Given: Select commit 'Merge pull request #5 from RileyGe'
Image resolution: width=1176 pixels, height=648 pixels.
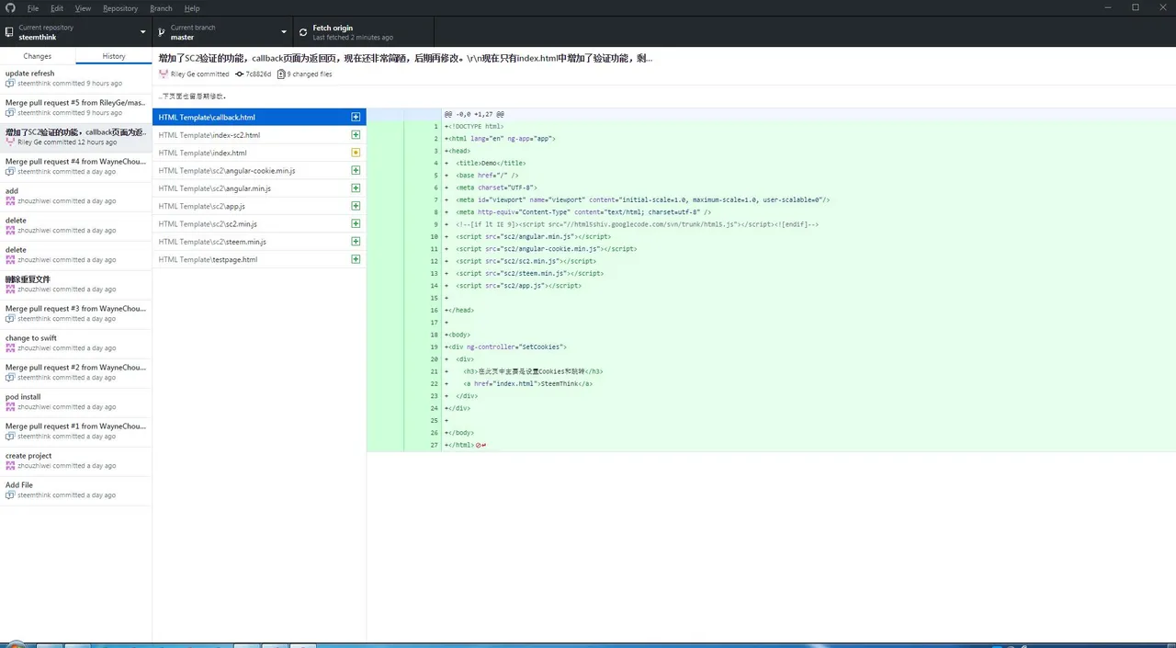Looking at the screenshot, I should click(x=75, y=108).
